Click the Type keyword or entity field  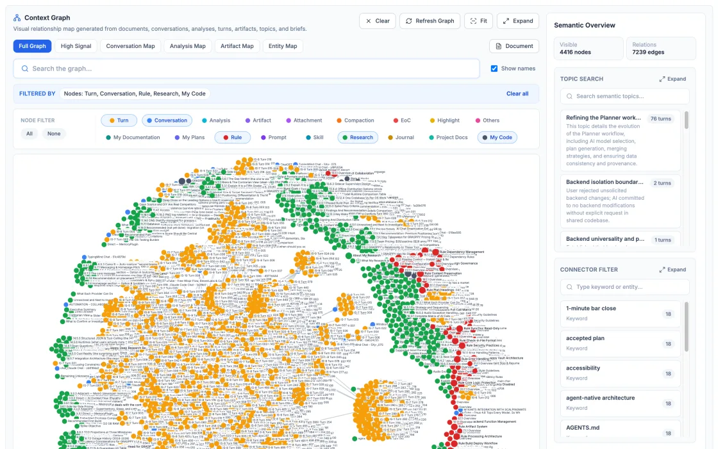click(x=624, y=287)
